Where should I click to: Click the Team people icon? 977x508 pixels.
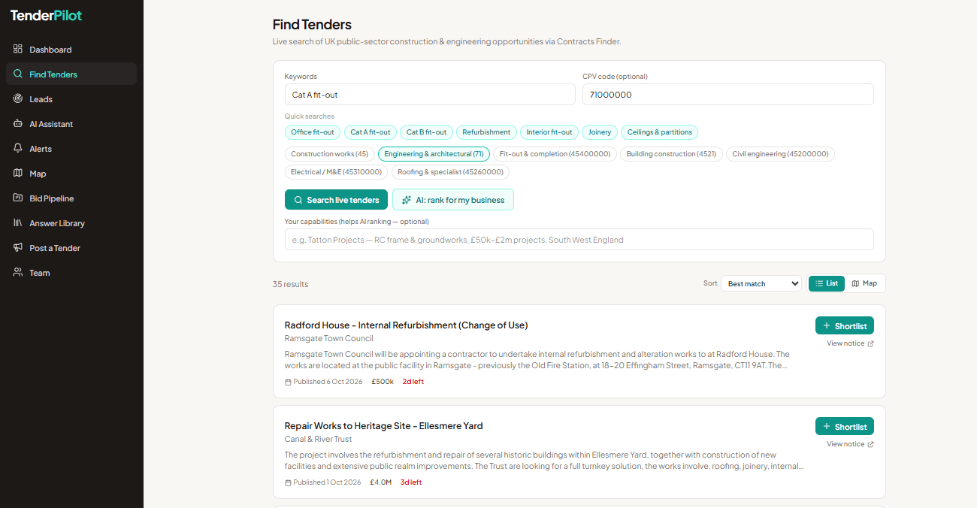coord(18,273)
